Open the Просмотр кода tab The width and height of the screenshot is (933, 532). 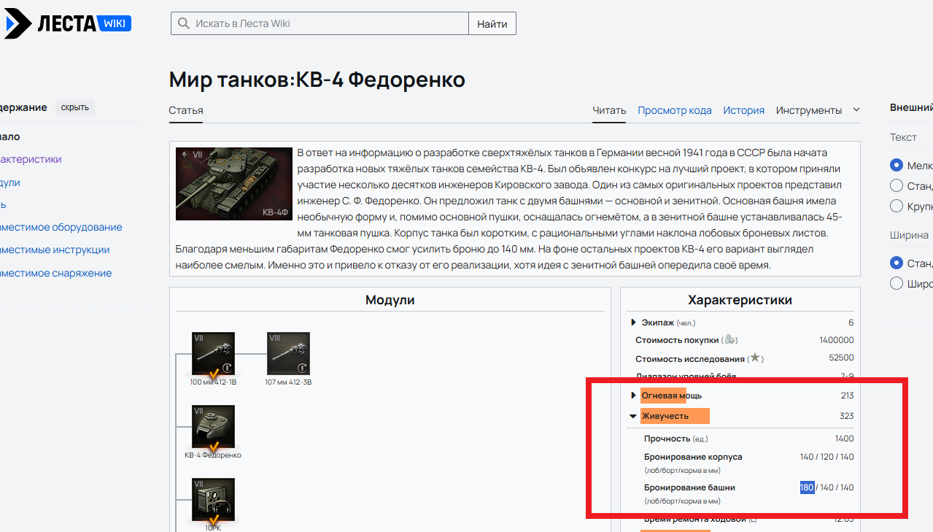(x=675, y=110)
